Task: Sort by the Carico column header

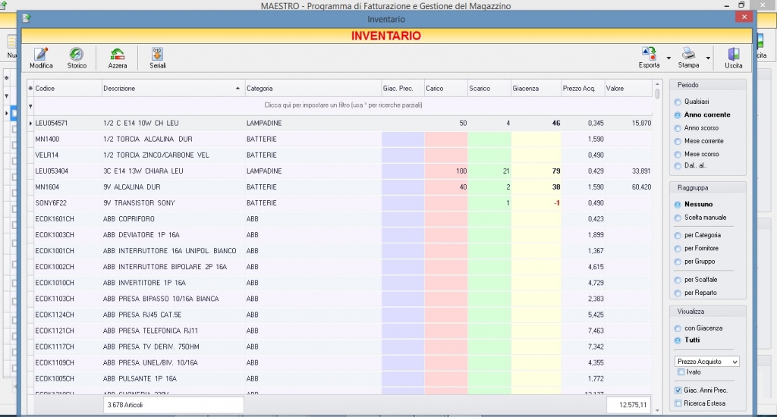Action: [446, 88]
